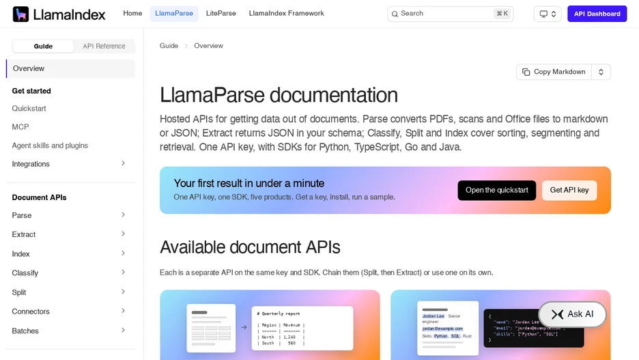Click the magnifier icon in the search box
This screenshot has height=360, width=639.
tap(395, 14)
